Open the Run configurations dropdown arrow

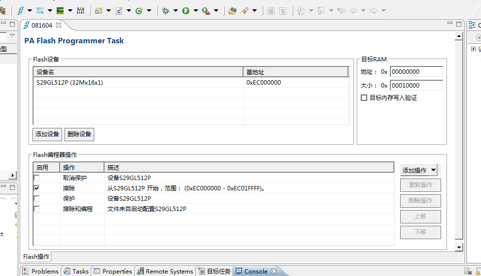[x=196, y=10]
